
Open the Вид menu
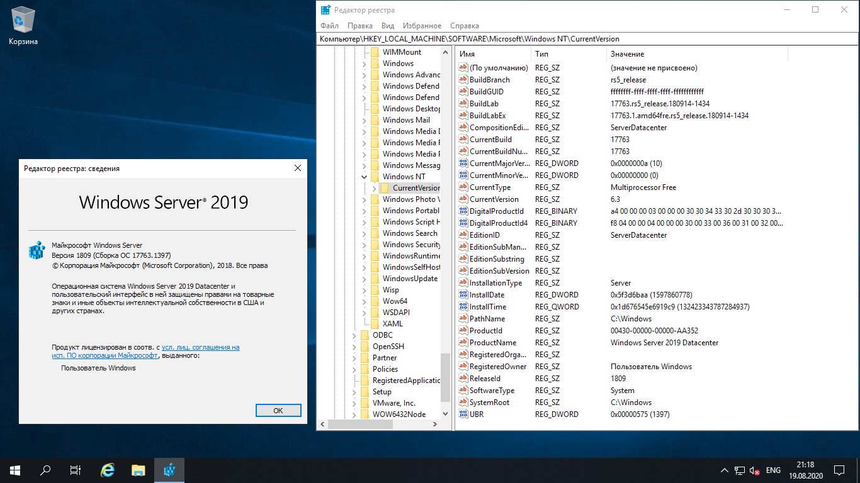[388, 26]
